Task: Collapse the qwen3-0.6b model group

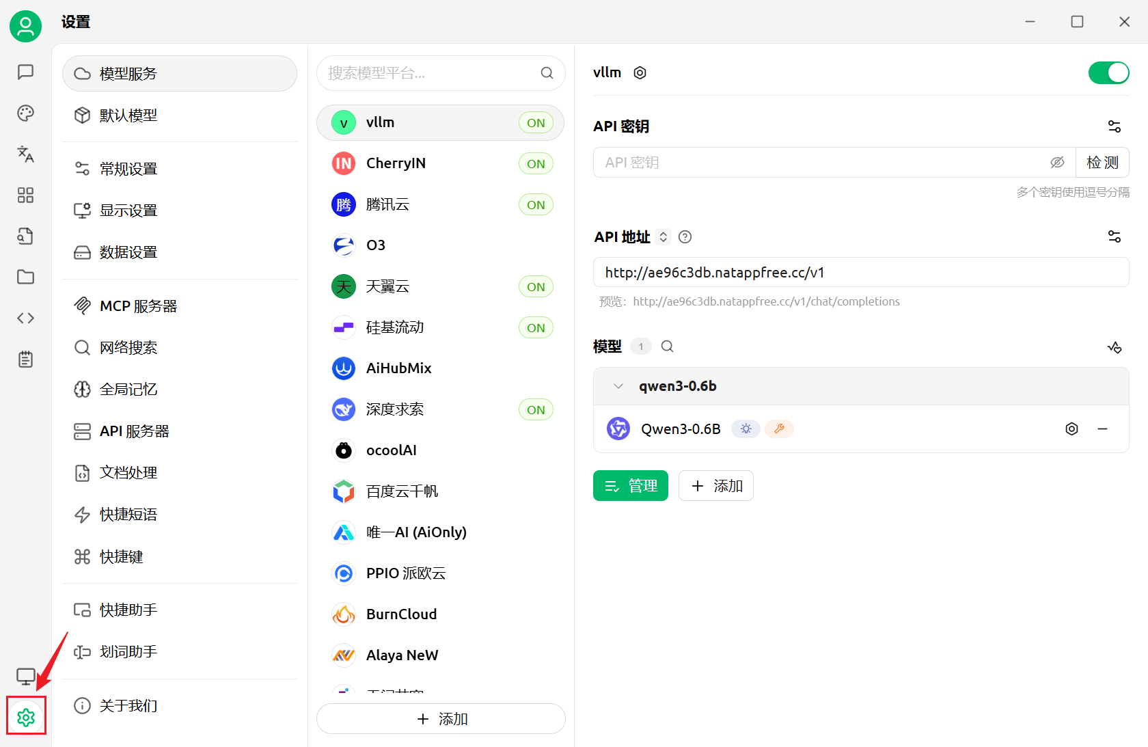Action: tap(618, 386)
